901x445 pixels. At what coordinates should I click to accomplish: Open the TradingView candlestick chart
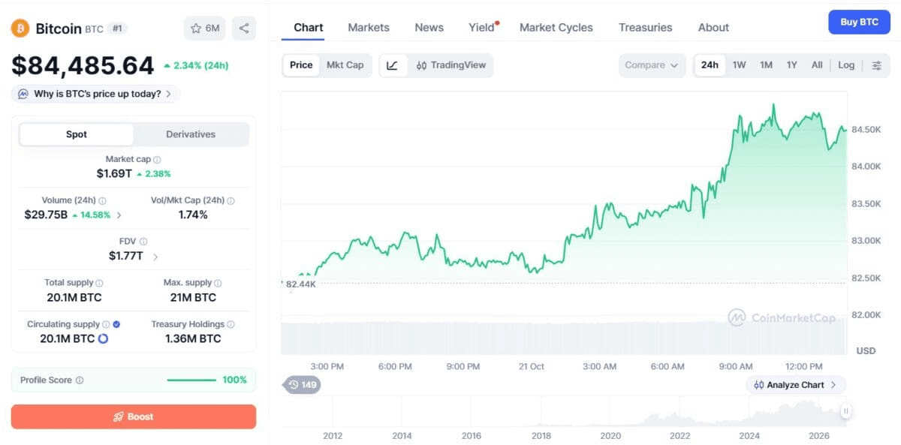tap(451, 65)
